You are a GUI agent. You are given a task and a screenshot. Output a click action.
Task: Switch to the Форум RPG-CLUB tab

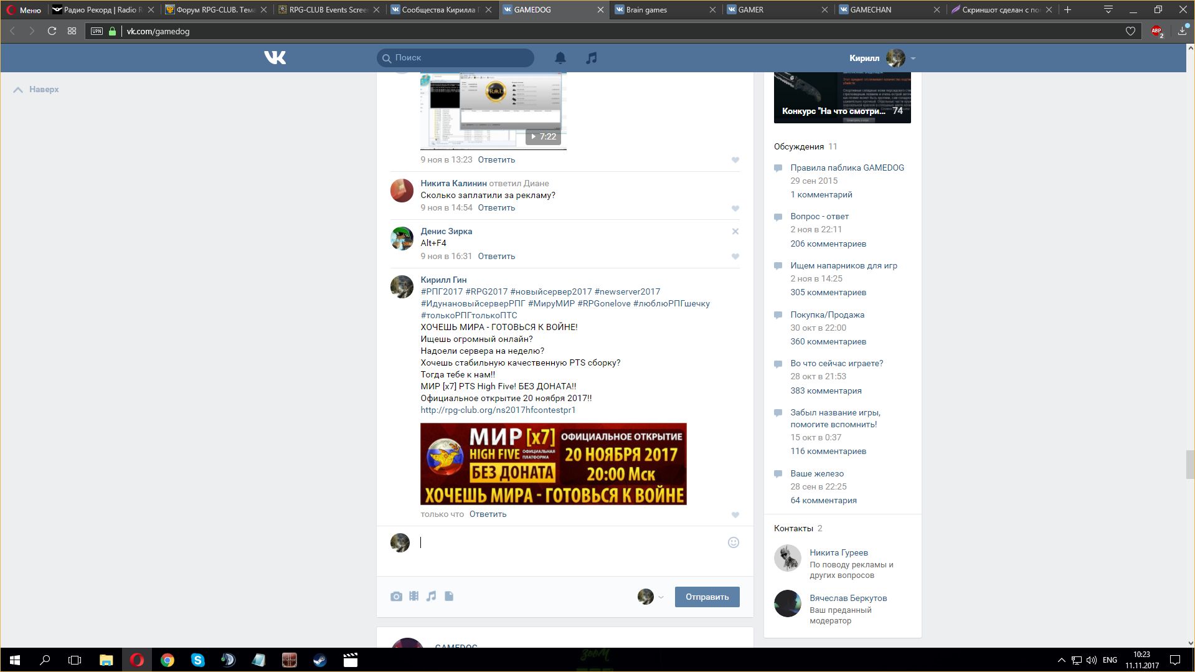tap(216, 10)
